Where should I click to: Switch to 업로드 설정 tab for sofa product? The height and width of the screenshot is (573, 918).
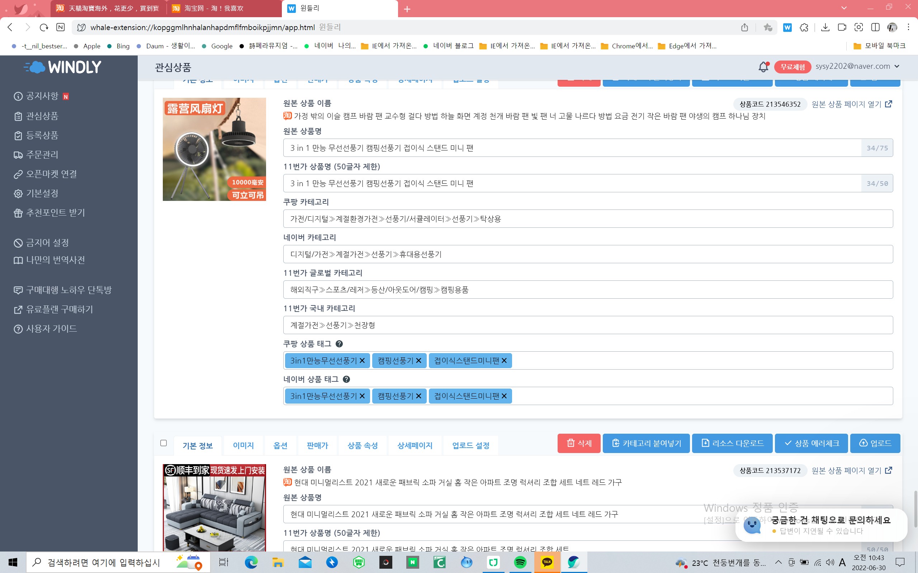[471, 446]
